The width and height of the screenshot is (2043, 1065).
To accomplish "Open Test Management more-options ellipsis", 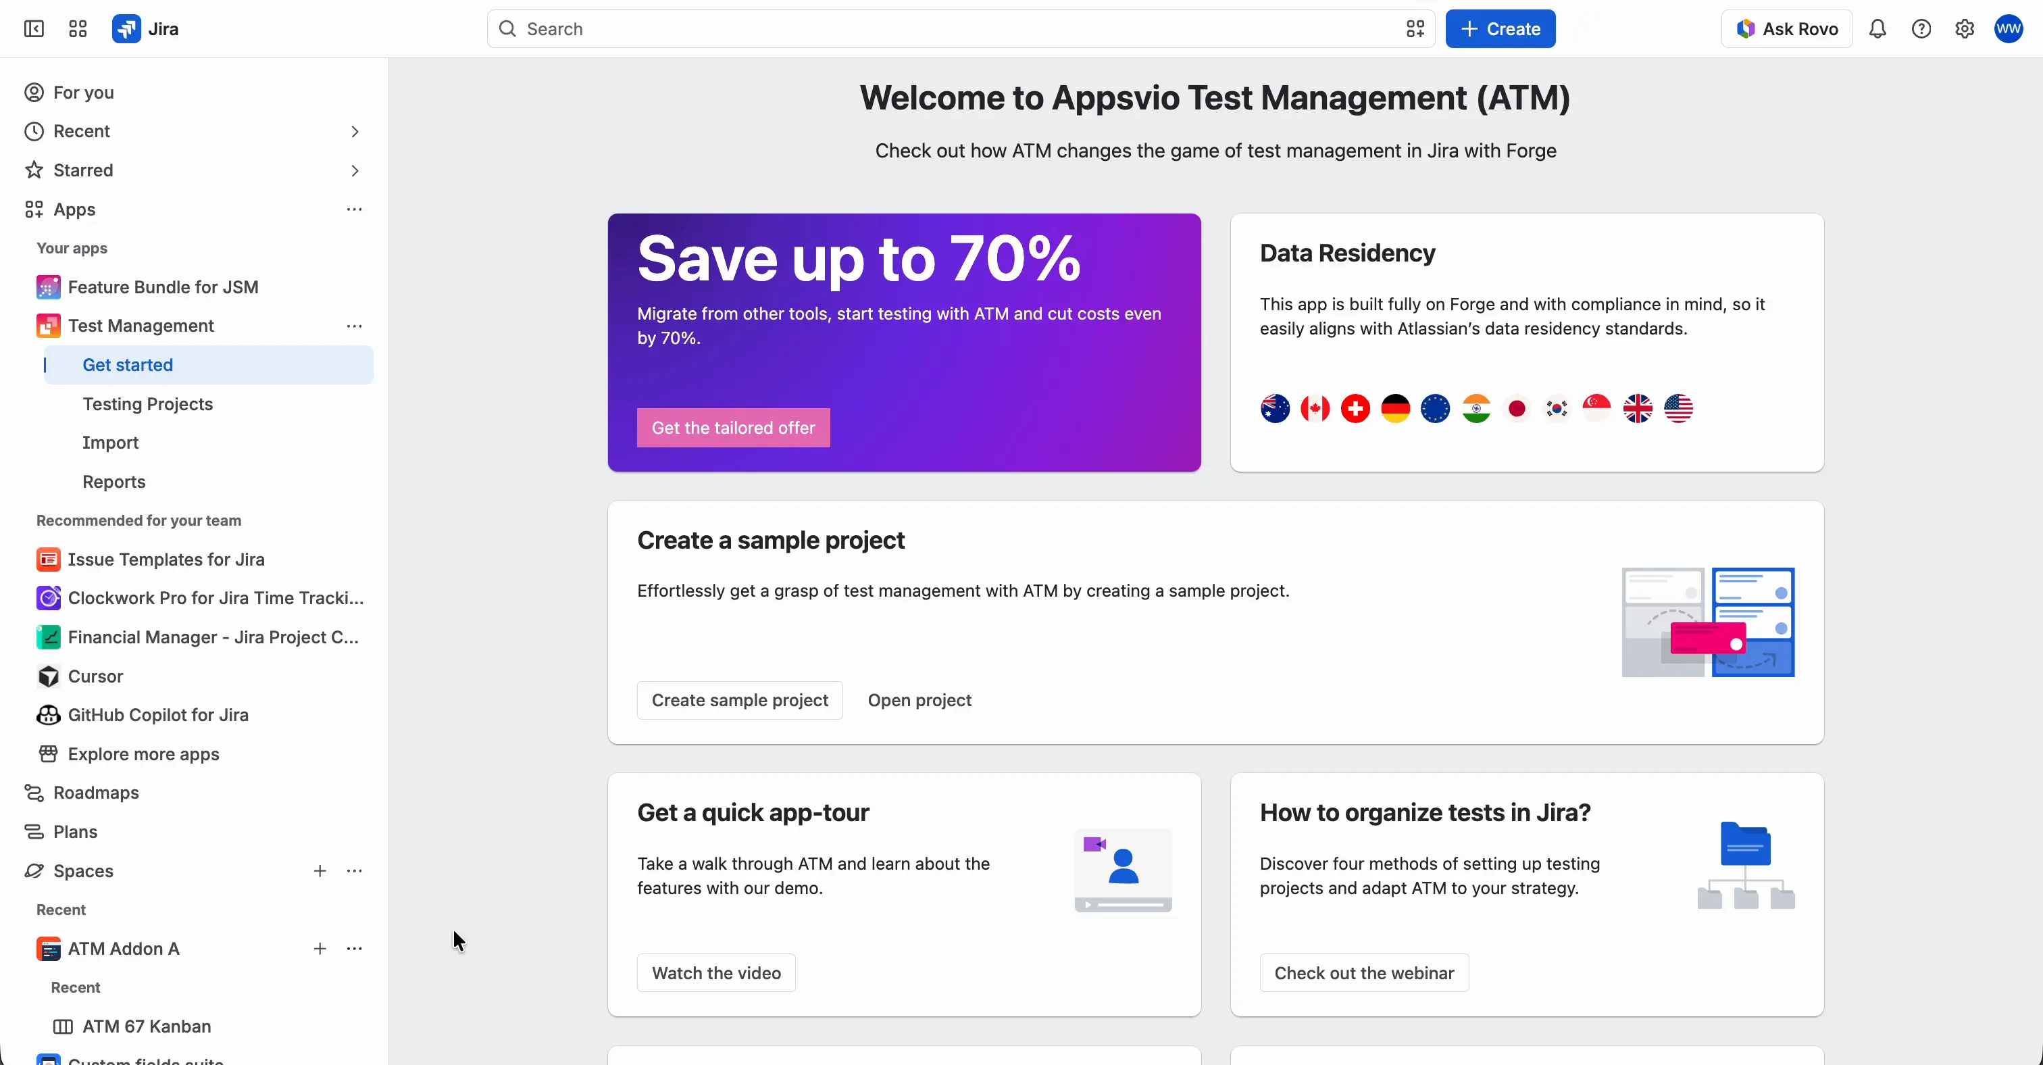I will (x=355, y=326).
